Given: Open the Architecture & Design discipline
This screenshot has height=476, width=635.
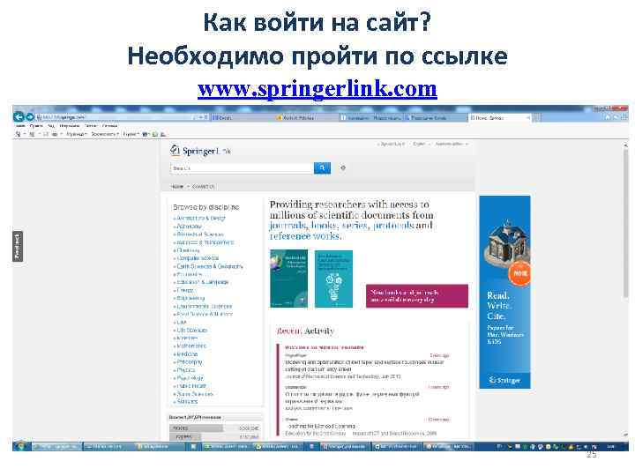Looking at the screenshot, I should [200, 219].
